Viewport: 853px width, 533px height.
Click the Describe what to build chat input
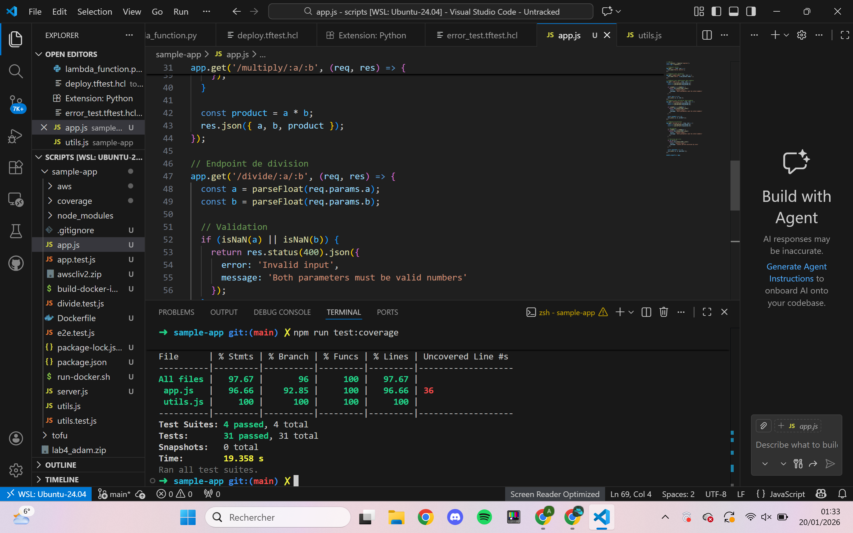click(796, 444)
